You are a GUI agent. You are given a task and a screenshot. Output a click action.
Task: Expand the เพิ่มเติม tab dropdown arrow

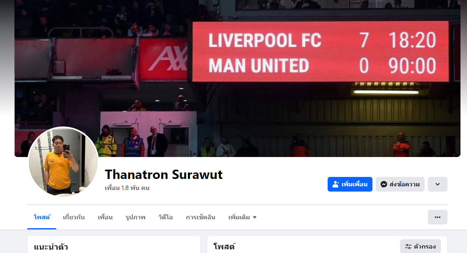coord(255,217)
